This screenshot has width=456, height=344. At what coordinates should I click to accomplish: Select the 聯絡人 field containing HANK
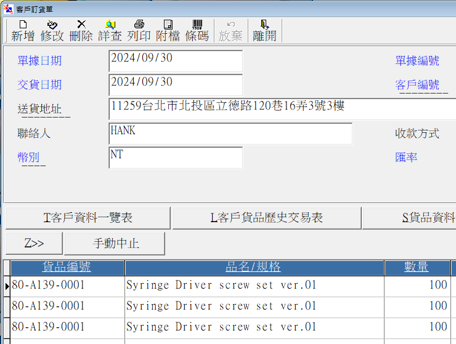click(230, 134)
